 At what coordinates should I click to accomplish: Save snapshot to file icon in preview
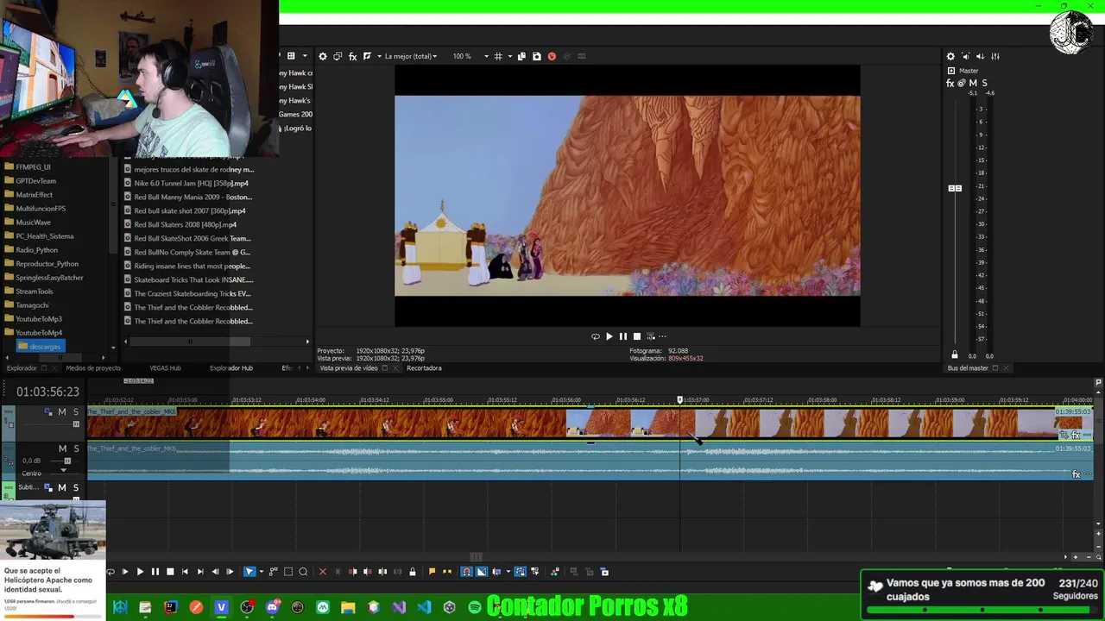[x=537, y=56]
